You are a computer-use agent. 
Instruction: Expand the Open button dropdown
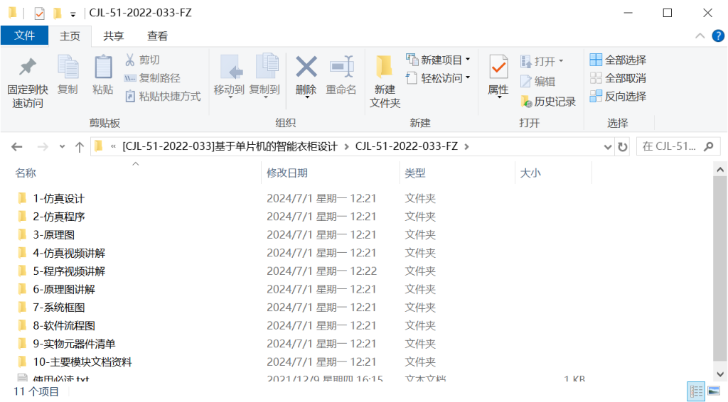click(x=561, y=61)
